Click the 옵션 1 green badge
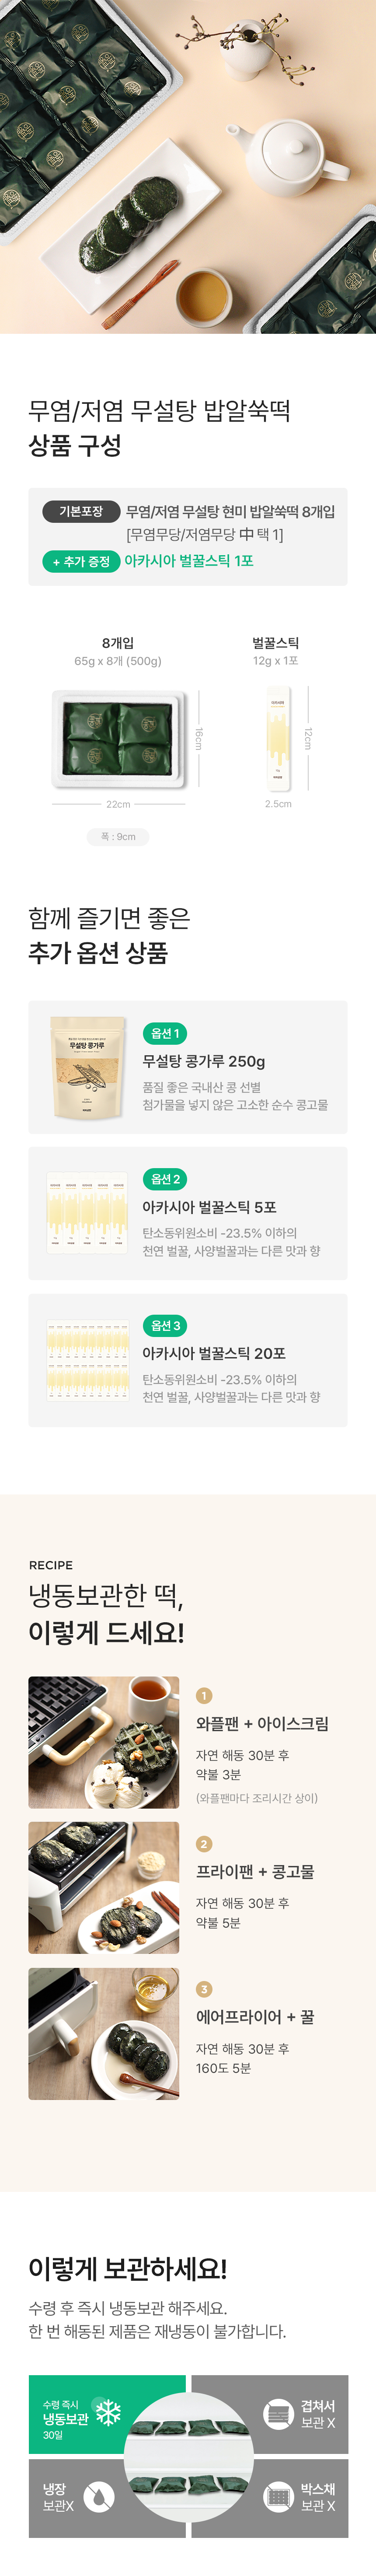 pos(165,1033)
